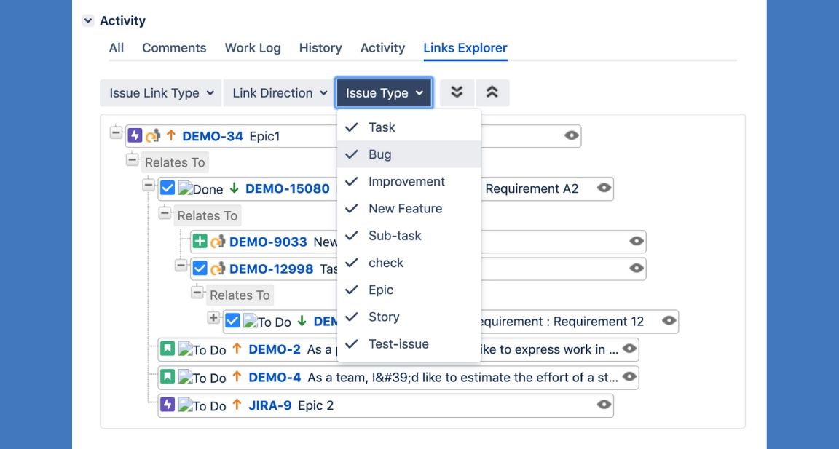The height and width of the screenshot is (449, 839).
Task: Click the blue task icon beside DEMO-12998
Action: point(200,269)
